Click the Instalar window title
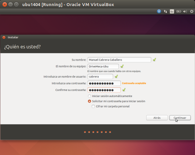195x155 pixels. pos(13,37)
